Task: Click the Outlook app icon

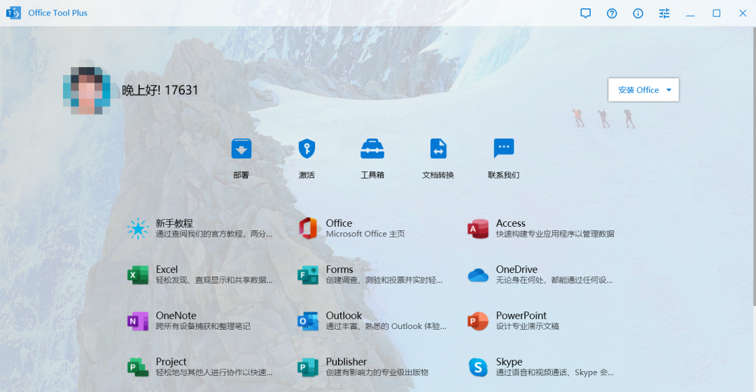Action: tap(307, 321)
